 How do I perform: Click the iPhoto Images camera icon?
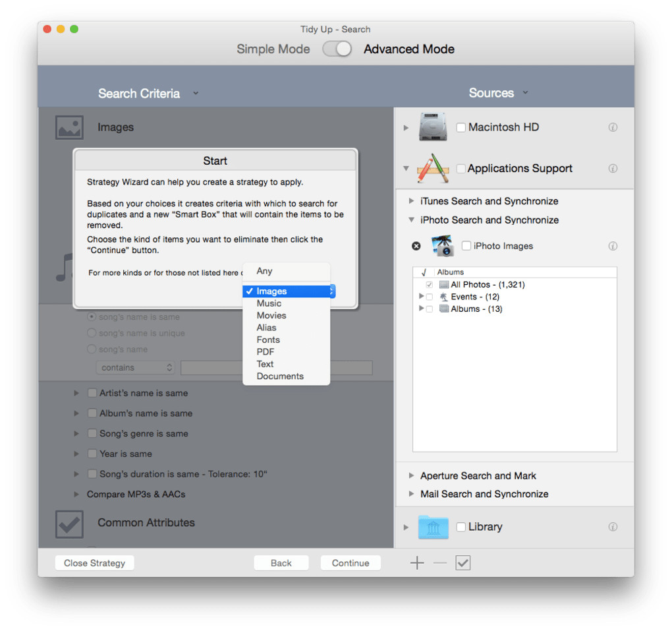point(443,246)
